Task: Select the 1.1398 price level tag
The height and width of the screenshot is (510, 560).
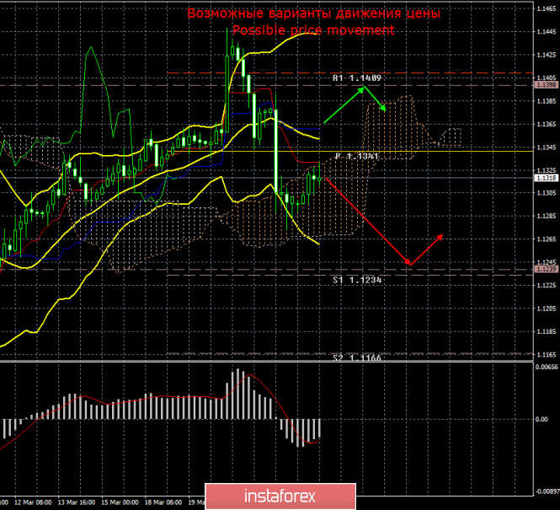Action: [x=544, y=85]
